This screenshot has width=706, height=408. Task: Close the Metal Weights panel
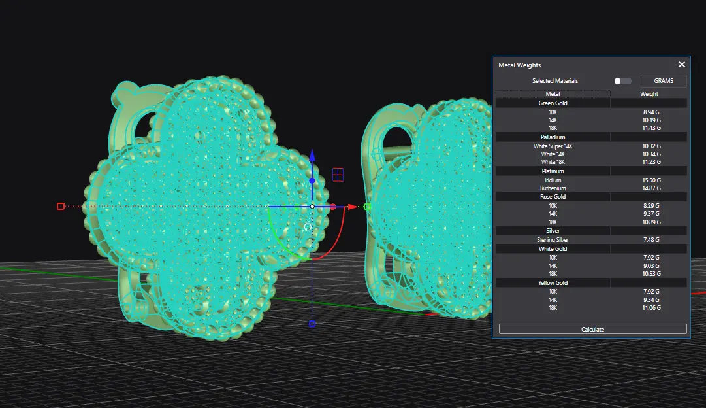(x=681, y=65)
